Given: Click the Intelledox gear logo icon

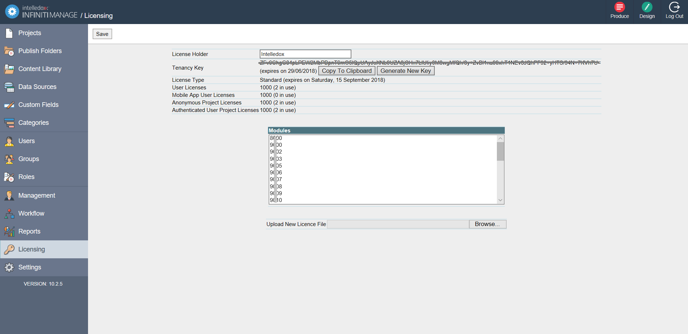Looking at the screenshot, I should click(12, 11).
